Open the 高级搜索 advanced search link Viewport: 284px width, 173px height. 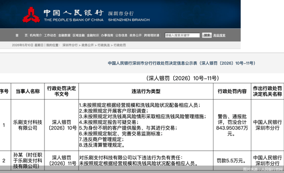click(x=219, y=36)
